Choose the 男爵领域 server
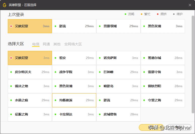 tap(118, 26)
